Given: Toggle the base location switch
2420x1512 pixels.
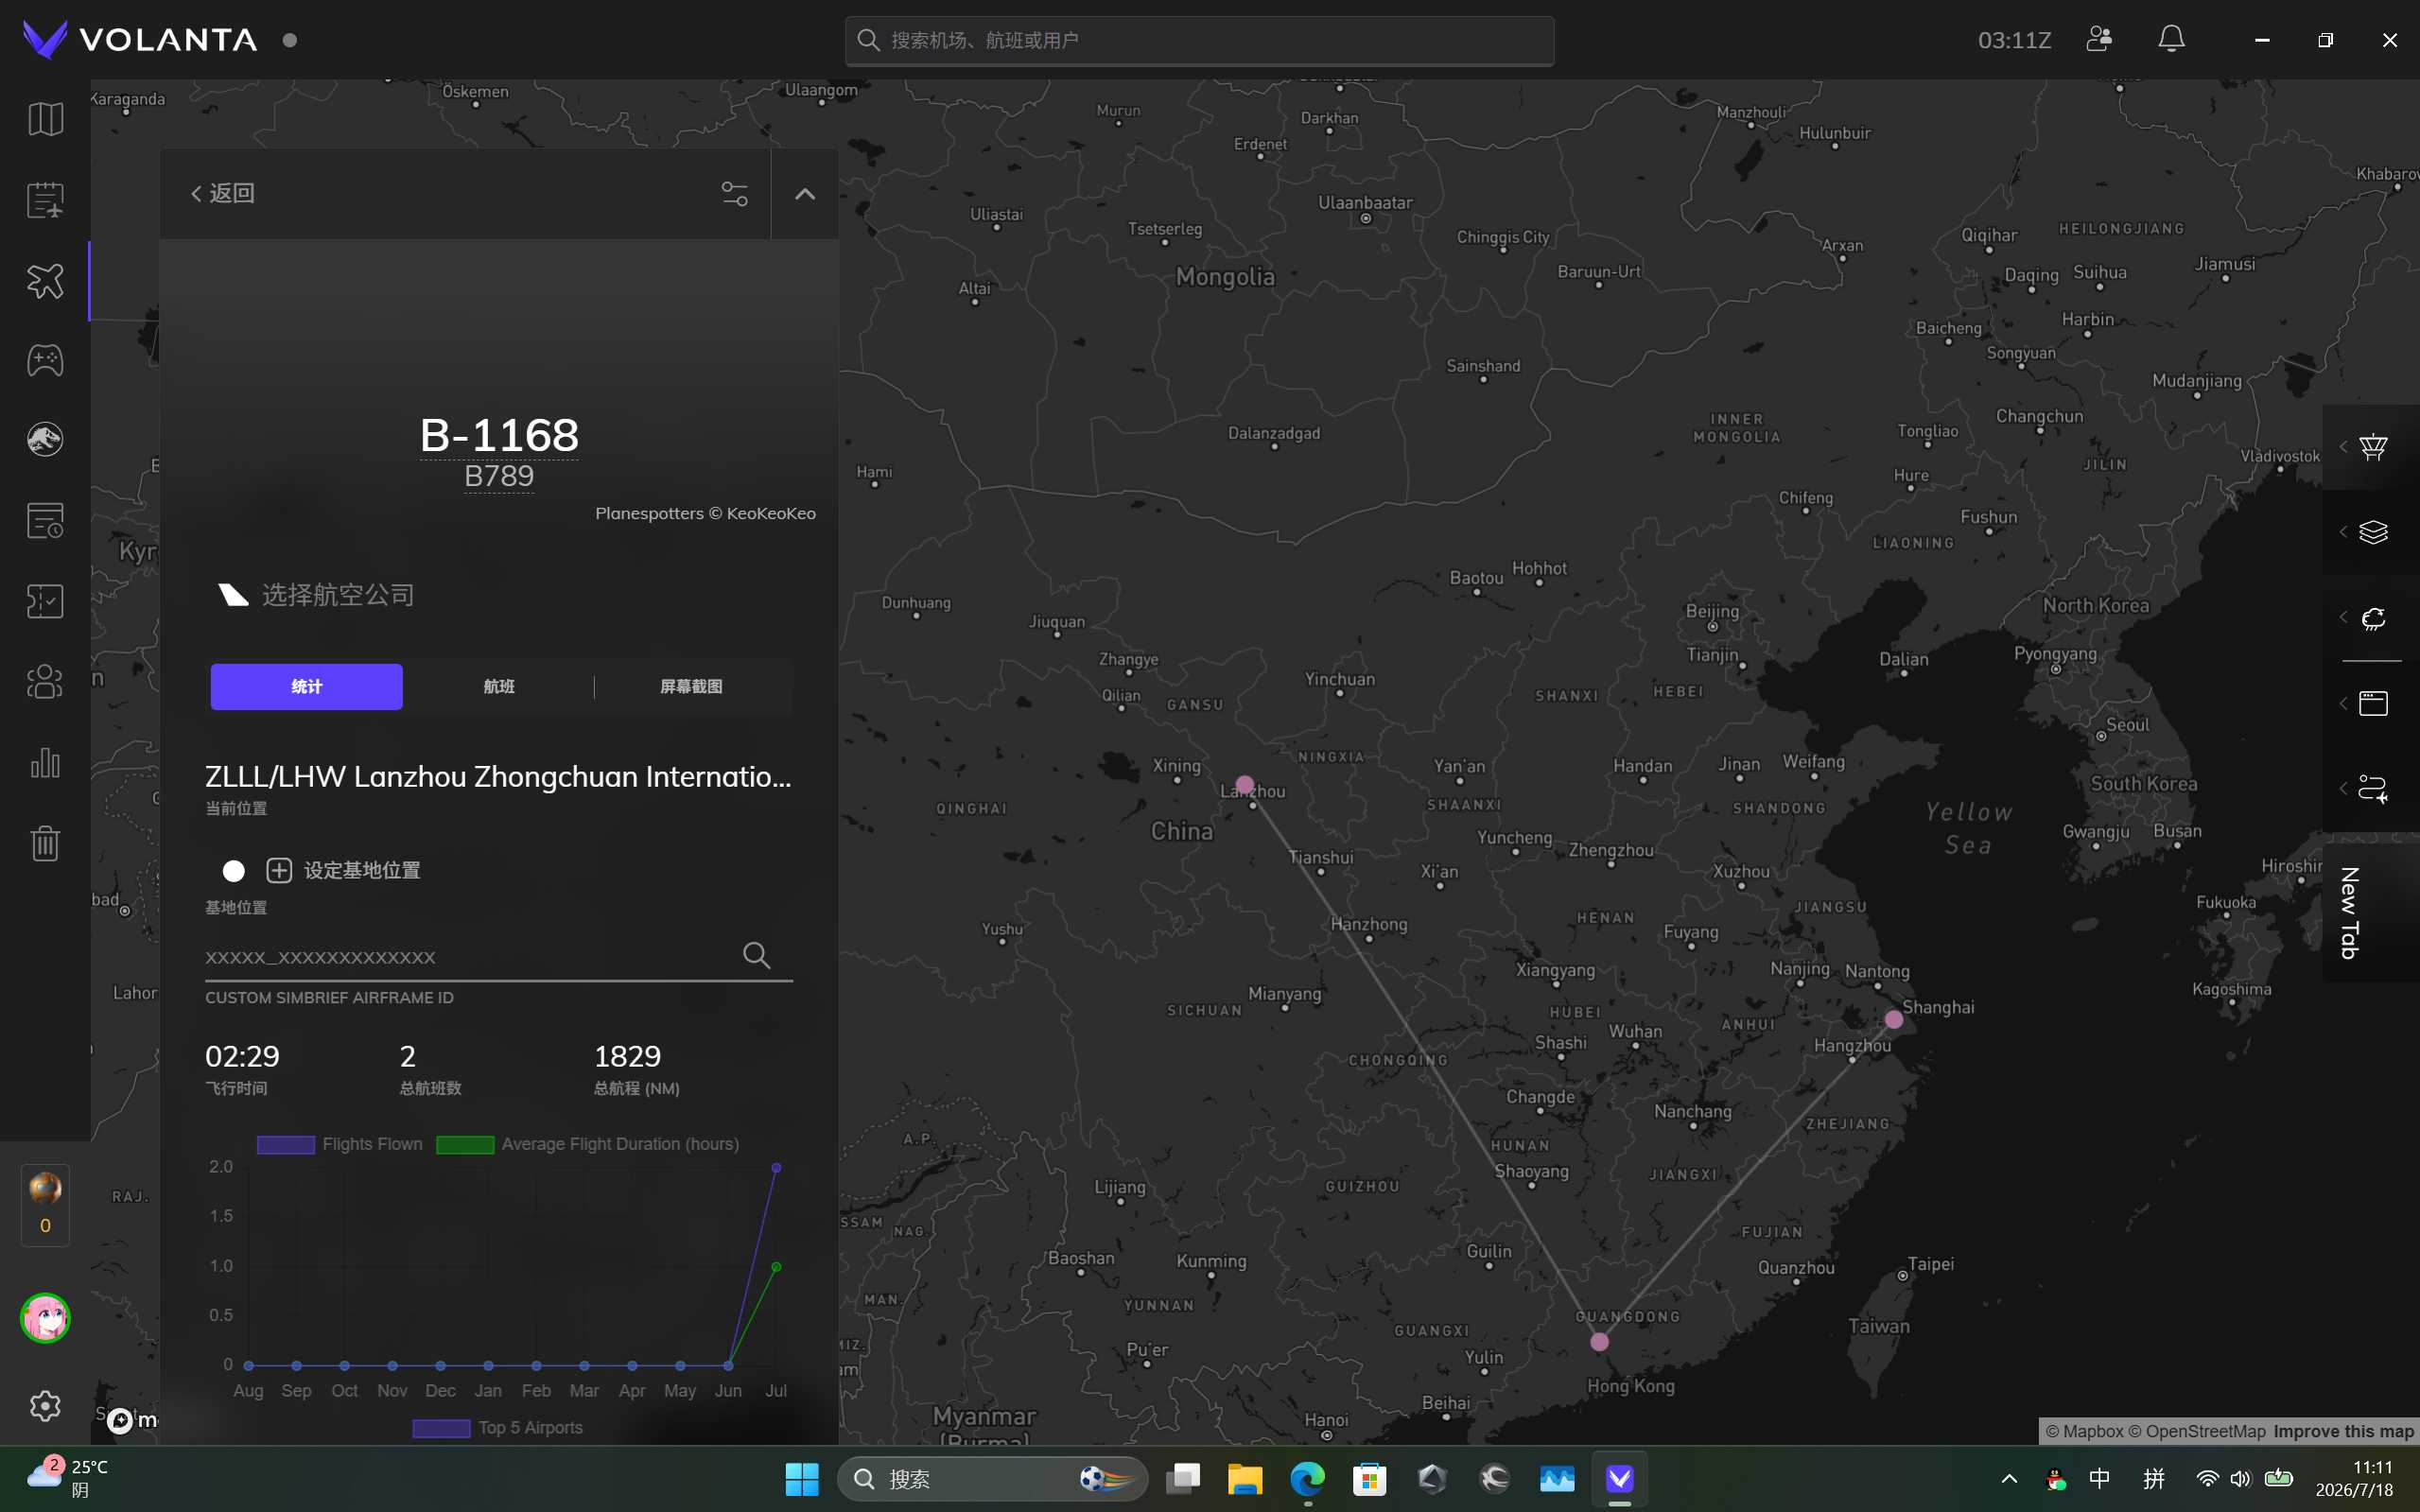Looking at the screenshot, I should [x=233, y=871].
